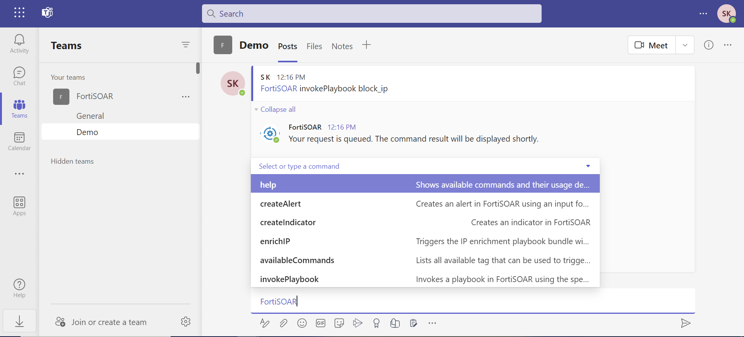Open Chat in the left rail

(x=19, y=76)
